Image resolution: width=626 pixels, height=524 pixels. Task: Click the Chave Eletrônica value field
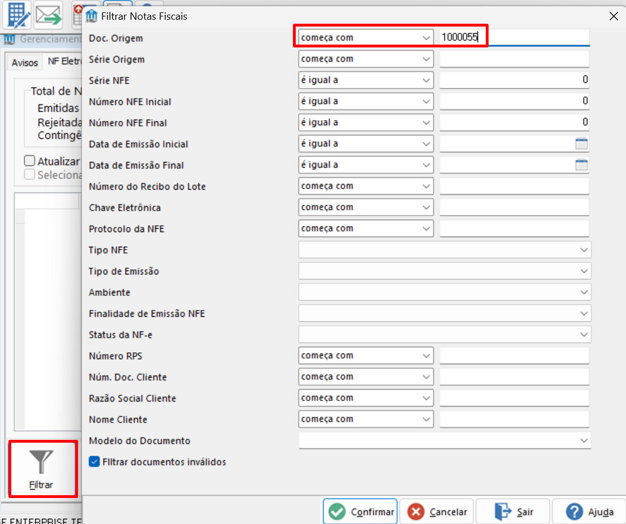tap(514, 207)
